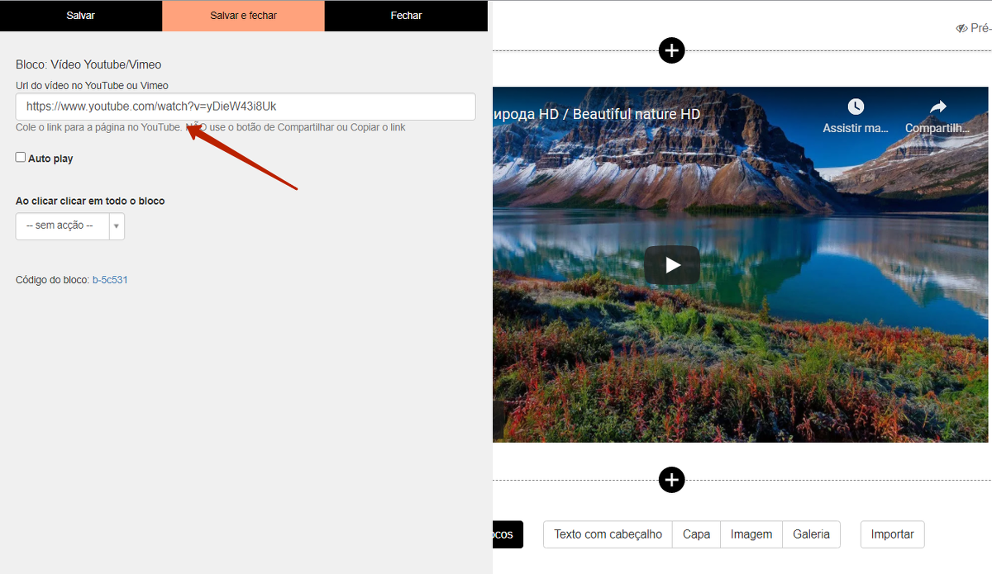Click Fechar to close the panel

(406, 16)
